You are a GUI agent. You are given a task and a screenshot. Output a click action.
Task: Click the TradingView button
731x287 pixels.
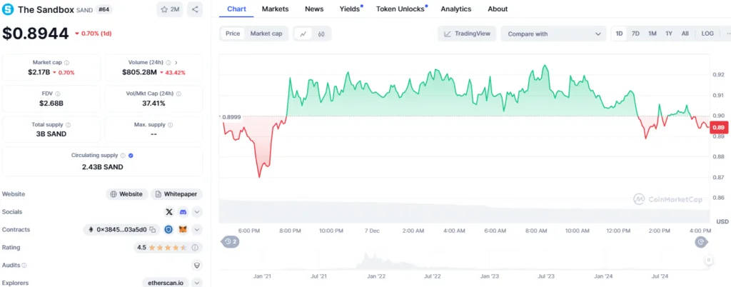pos(467,34)
